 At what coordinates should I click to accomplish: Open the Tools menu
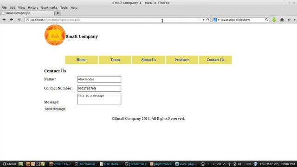pyautogui.click(x=64, y=7)
